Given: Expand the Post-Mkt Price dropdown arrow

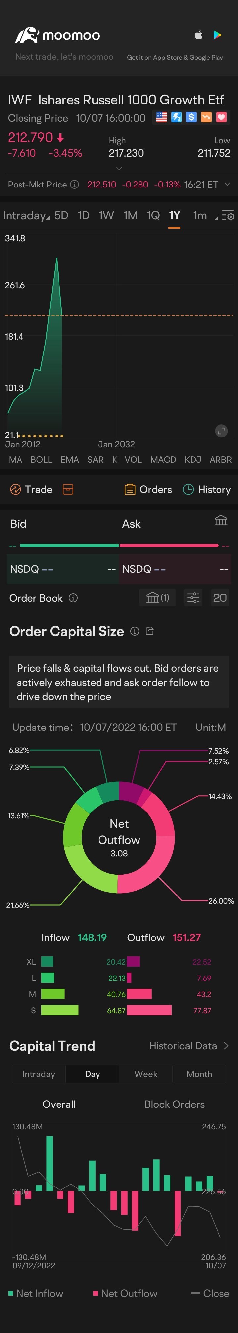Looking at the screenshot, I should [x=227, y=184].
